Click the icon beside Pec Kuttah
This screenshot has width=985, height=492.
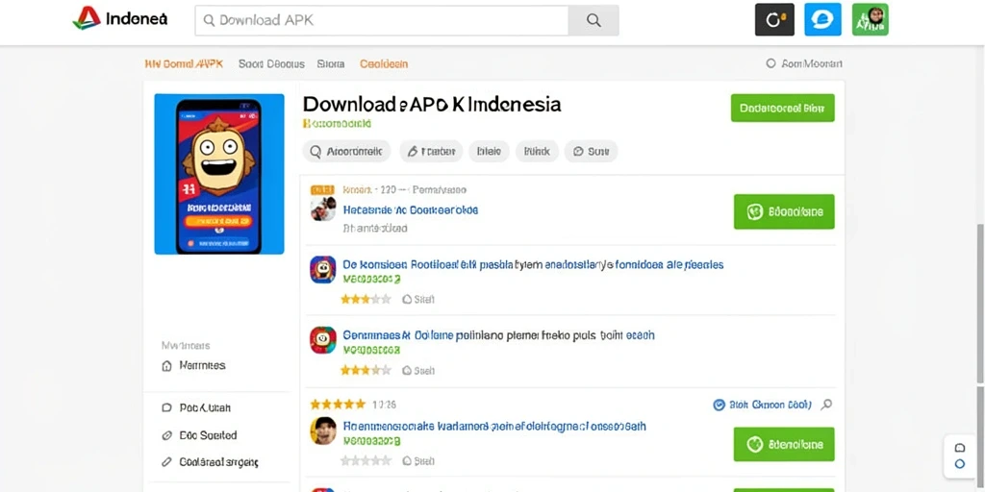click(166, 407)
